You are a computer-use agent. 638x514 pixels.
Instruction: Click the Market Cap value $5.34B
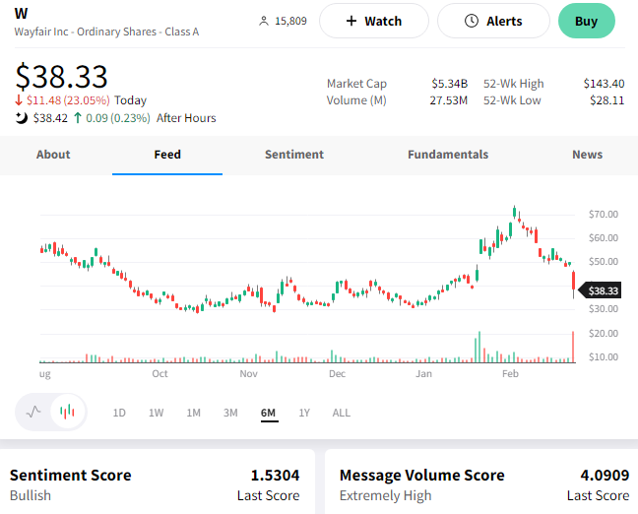(450, 84)
